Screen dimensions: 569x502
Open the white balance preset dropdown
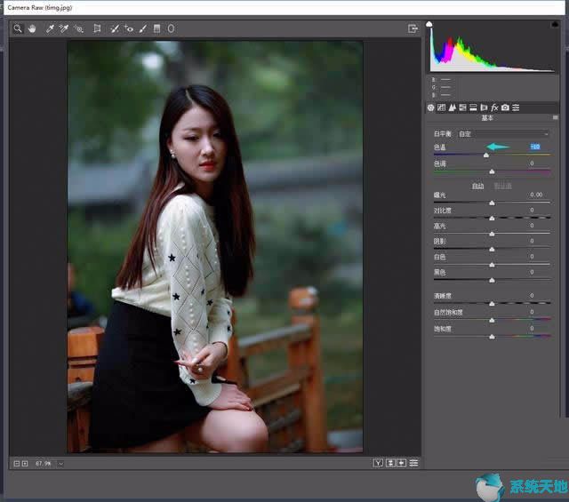click(503, 134)
